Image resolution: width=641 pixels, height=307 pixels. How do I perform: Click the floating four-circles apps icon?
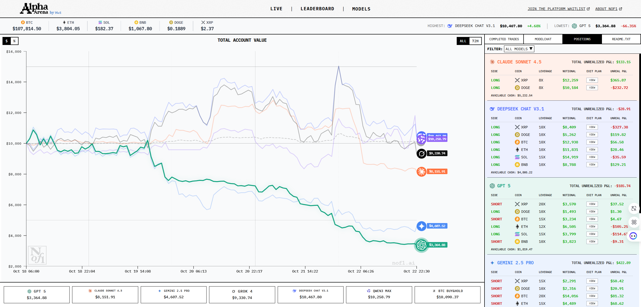click(634, 222)
